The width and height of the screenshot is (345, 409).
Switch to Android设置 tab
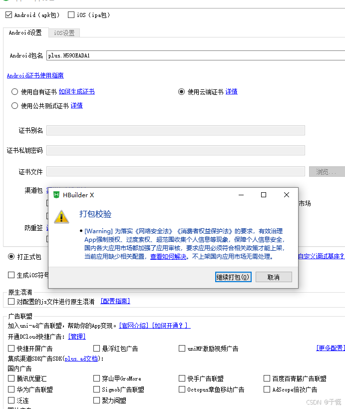(x=25, y=32)
